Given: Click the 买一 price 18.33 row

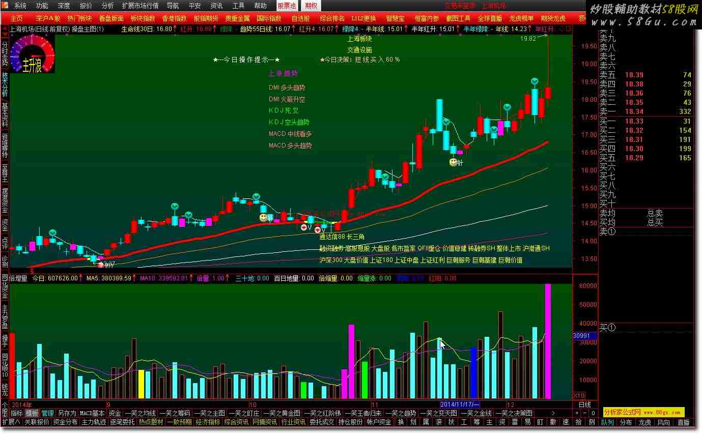Looking at the screenshot, I should pyautogui.click(x=645, y=121).
